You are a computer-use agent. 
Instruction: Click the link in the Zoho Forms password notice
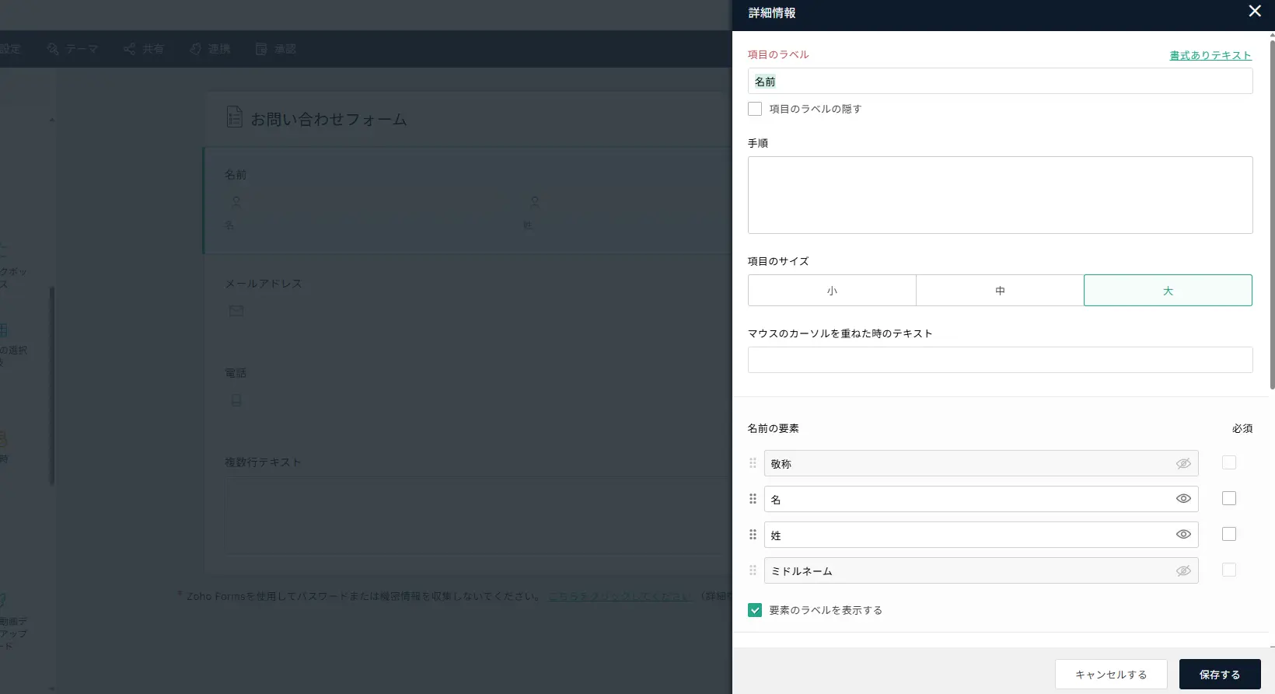[x=620, y=596]
